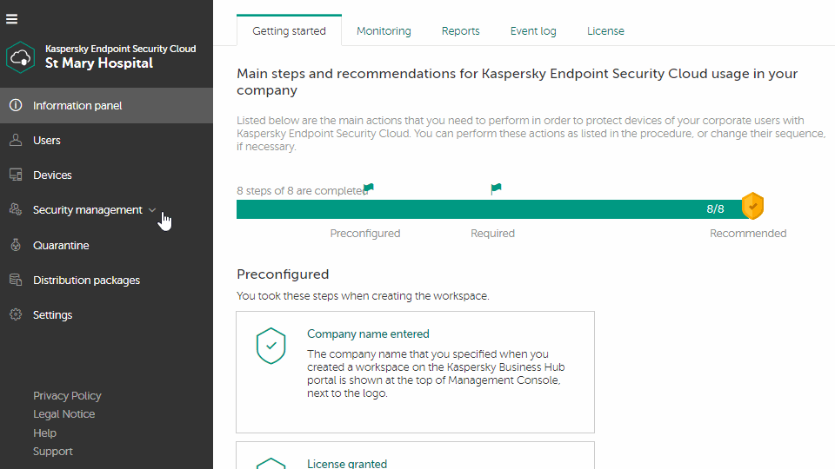The height and width of the screenshot is (469, 835).
Task: Click the Quarantine biohazard icon
Action: click(15, 245)
